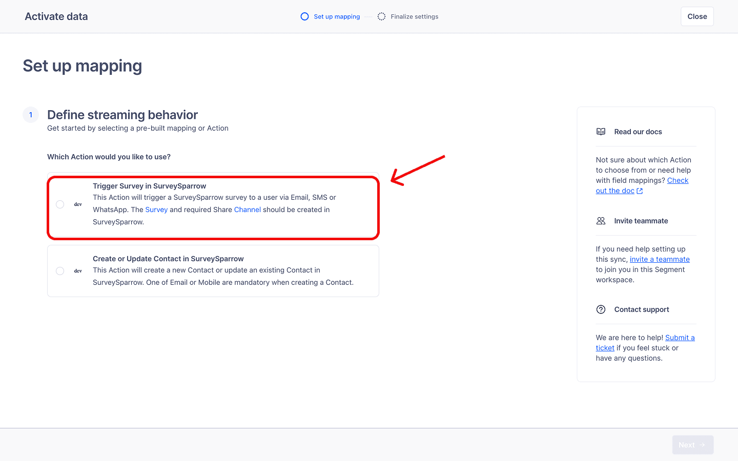
Task: Click the 'Trigger Survey in SurveySparrow' title
Action: point(149,186)
